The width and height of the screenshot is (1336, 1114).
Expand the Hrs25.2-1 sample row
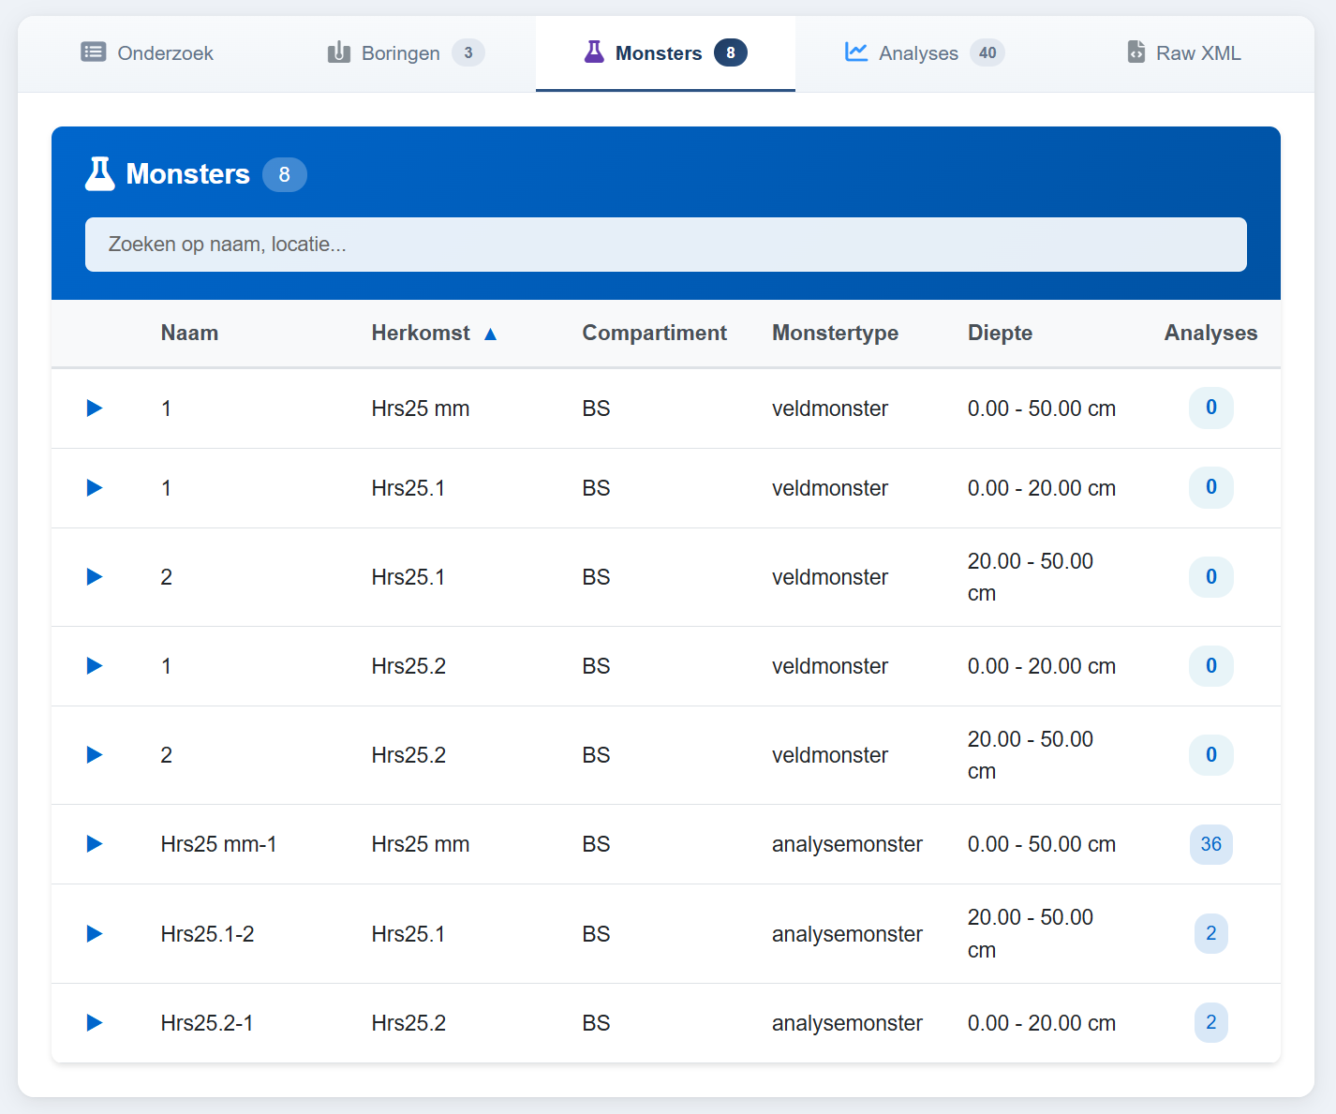(x=95, y=1022)
